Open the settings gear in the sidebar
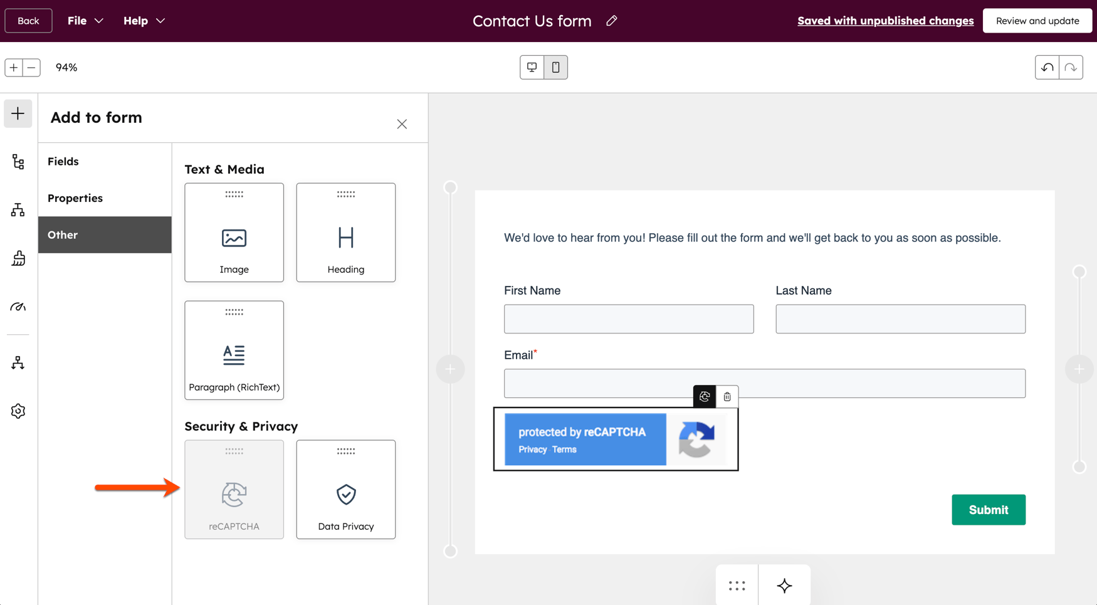 pyautogui.click(x=17, y=411)
